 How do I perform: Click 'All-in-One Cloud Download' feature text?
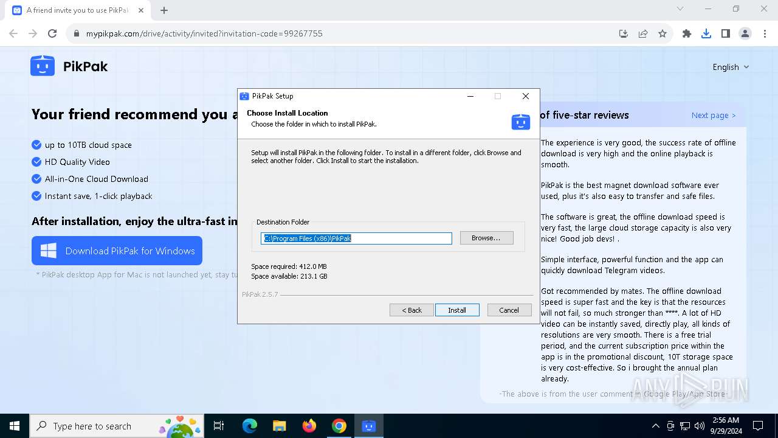tap(97, 179)
